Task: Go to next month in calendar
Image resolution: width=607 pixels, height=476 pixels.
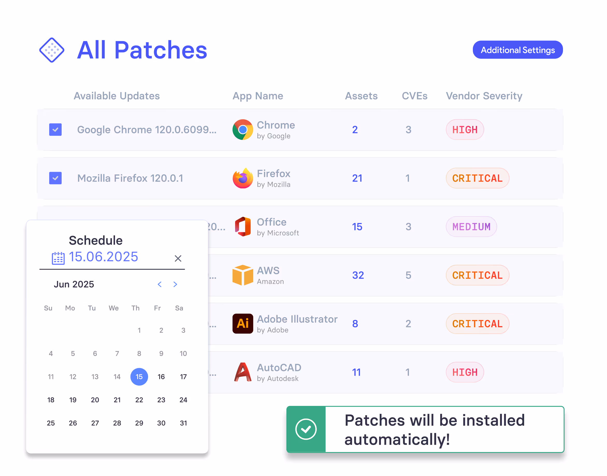Action: (175, 284)
